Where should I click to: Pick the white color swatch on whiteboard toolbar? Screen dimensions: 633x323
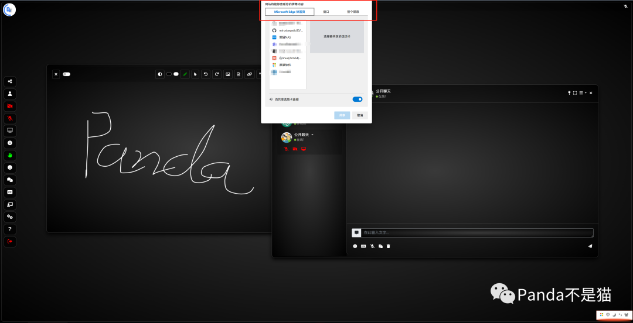coord(176,74)
